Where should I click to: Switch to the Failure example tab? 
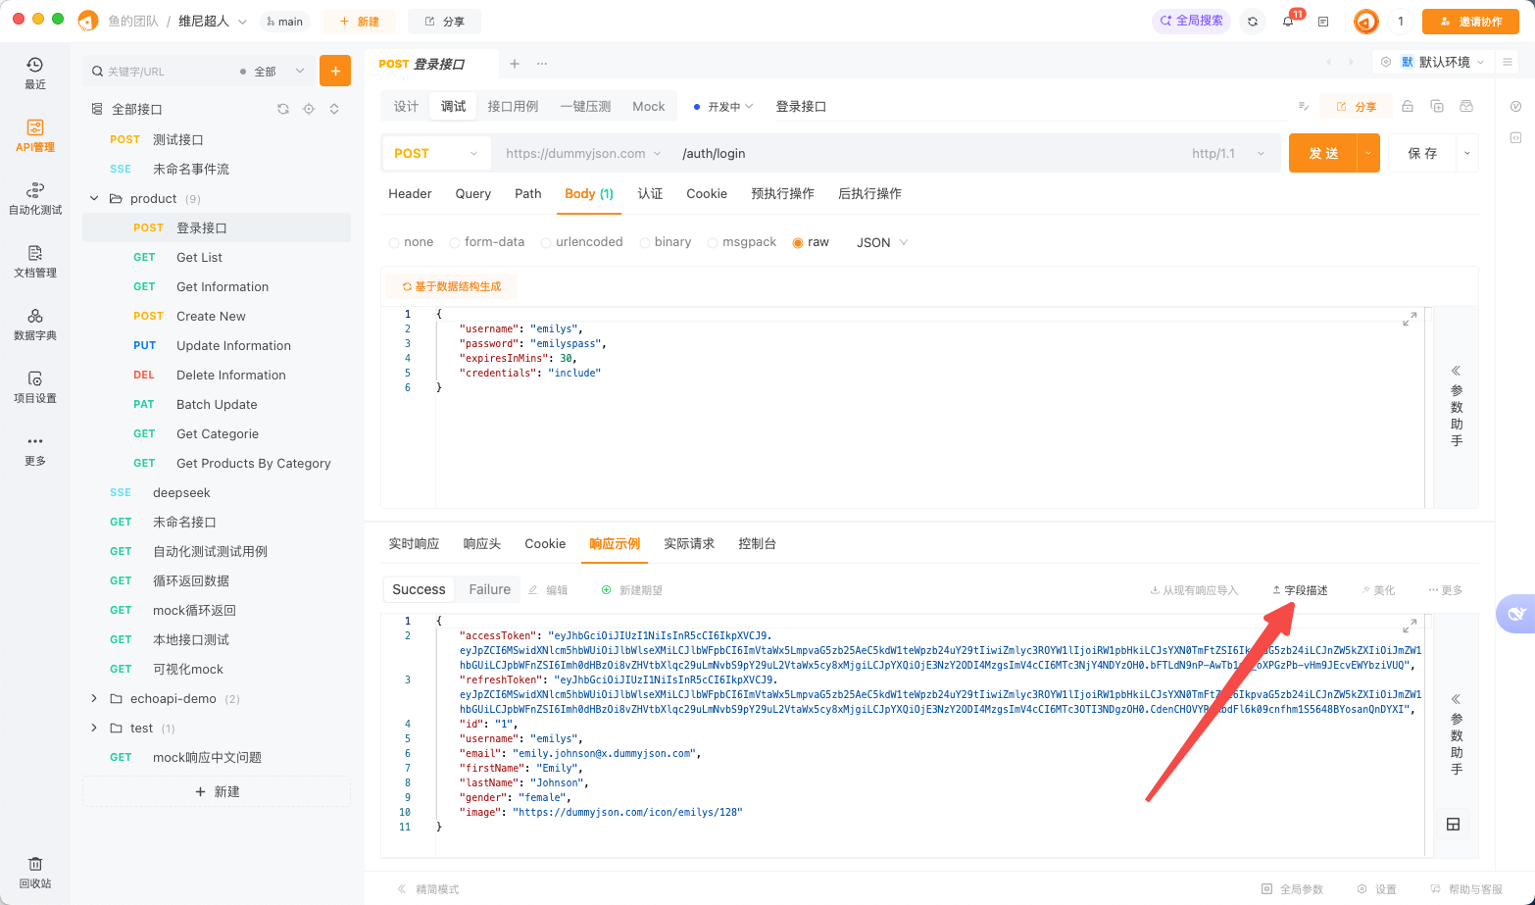click(x=489, y=589)
